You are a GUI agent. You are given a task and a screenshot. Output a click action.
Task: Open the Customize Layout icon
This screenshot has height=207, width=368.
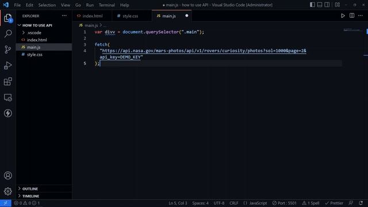[338, 5]
